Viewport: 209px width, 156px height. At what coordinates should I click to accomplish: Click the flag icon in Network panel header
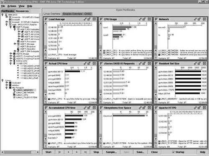tap(156, 19)
